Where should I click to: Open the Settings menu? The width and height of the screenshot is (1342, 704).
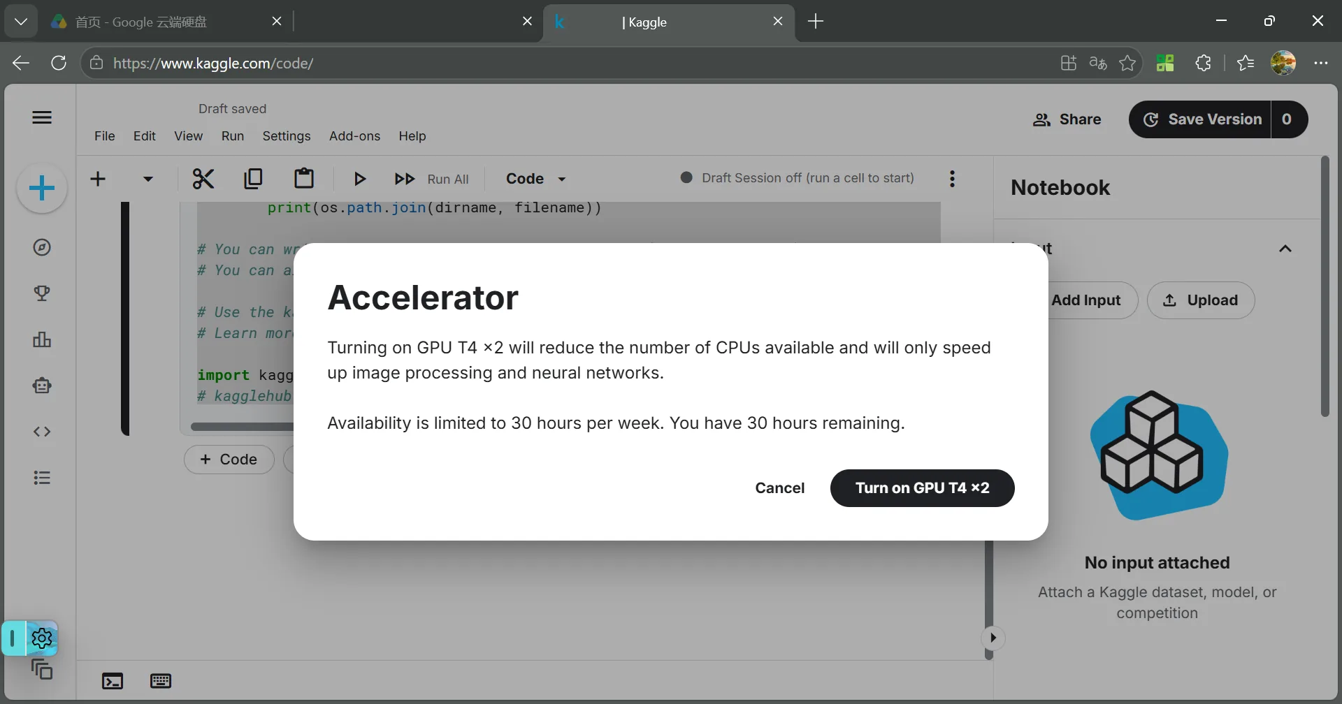pos(287,136)
